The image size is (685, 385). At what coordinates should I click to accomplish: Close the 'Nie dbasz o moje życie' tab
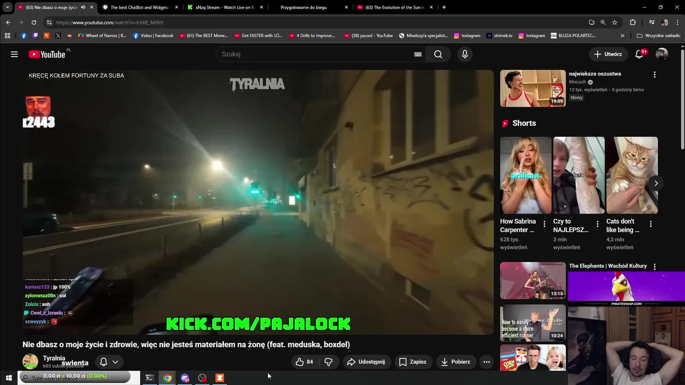pyautogui.click(x=92, y=7)
